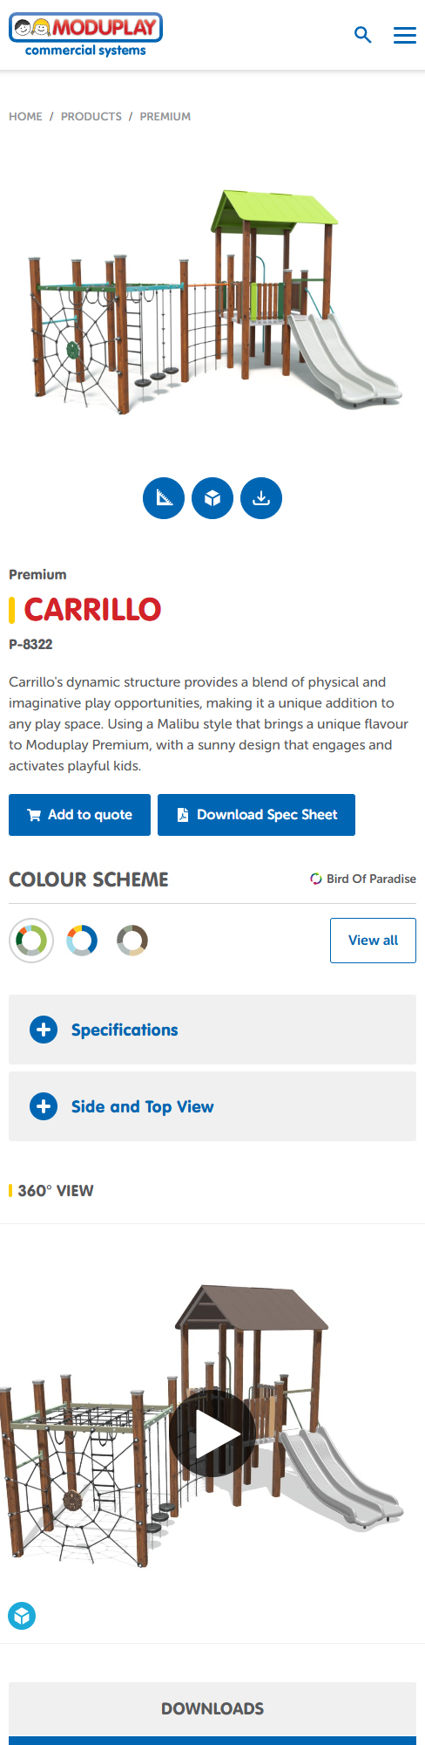This screenshot has height=1745, width=425.
Task: Select the green Bird Of Paradise colour swatch
Action: coord(31,941)
